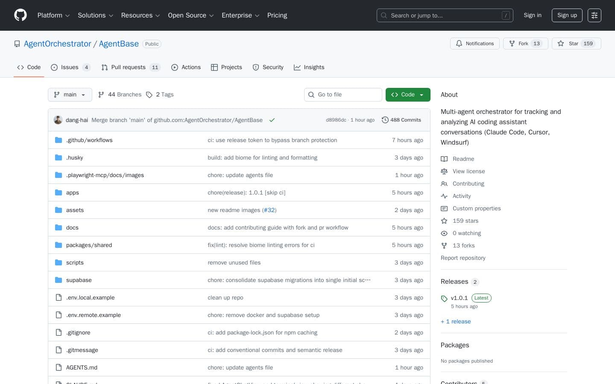
Task: Click the Go to file search field
Action: [x=343, y=94]
